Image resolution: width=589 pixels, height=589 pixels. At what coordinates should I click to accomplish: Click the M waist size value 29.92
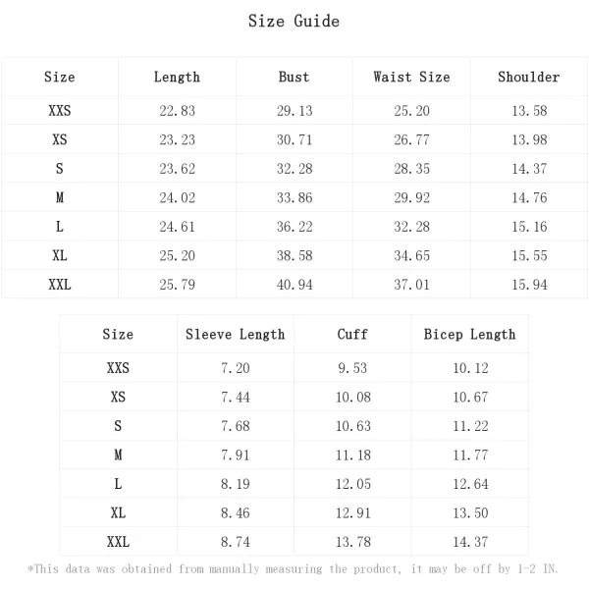[x=411, y=198]
